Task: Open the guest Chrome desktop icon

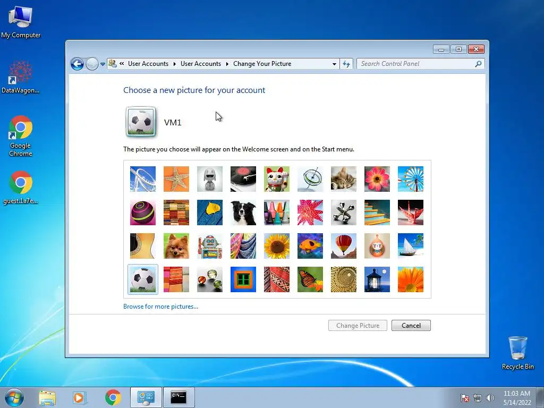Action: click(21, 188)
